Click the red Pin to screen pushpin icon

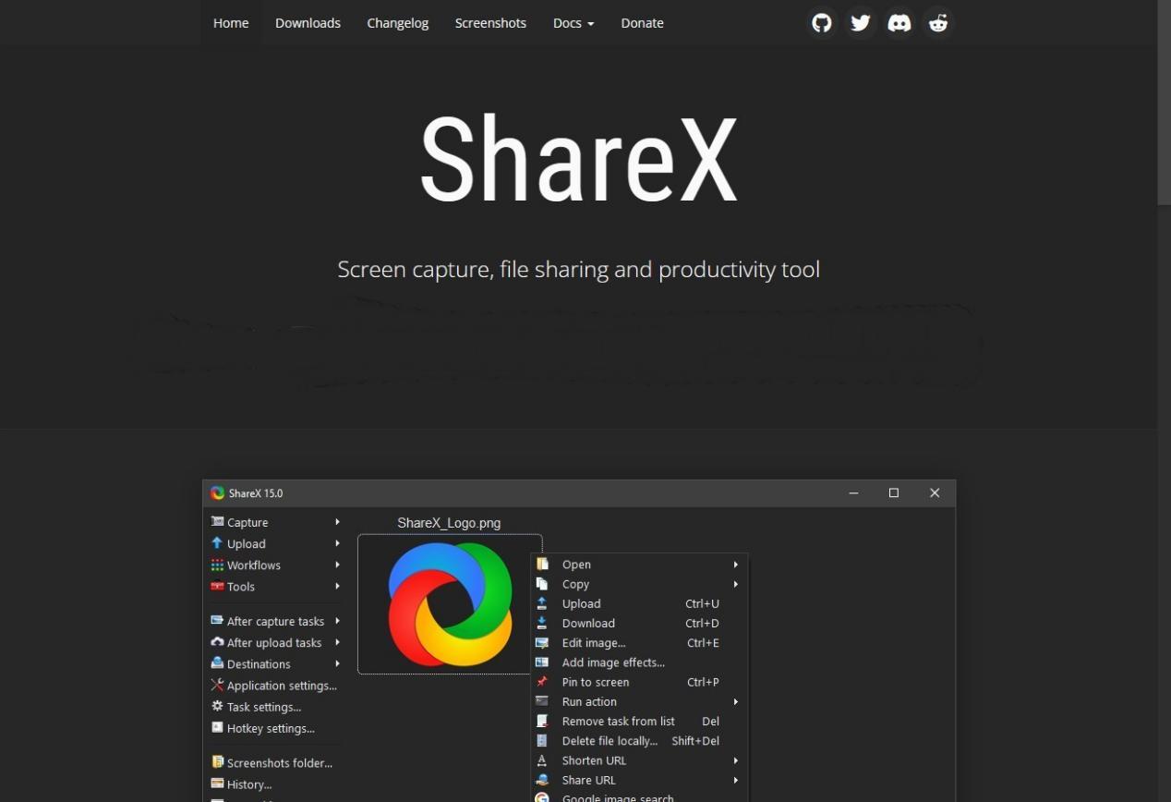(x=542, y=682)
